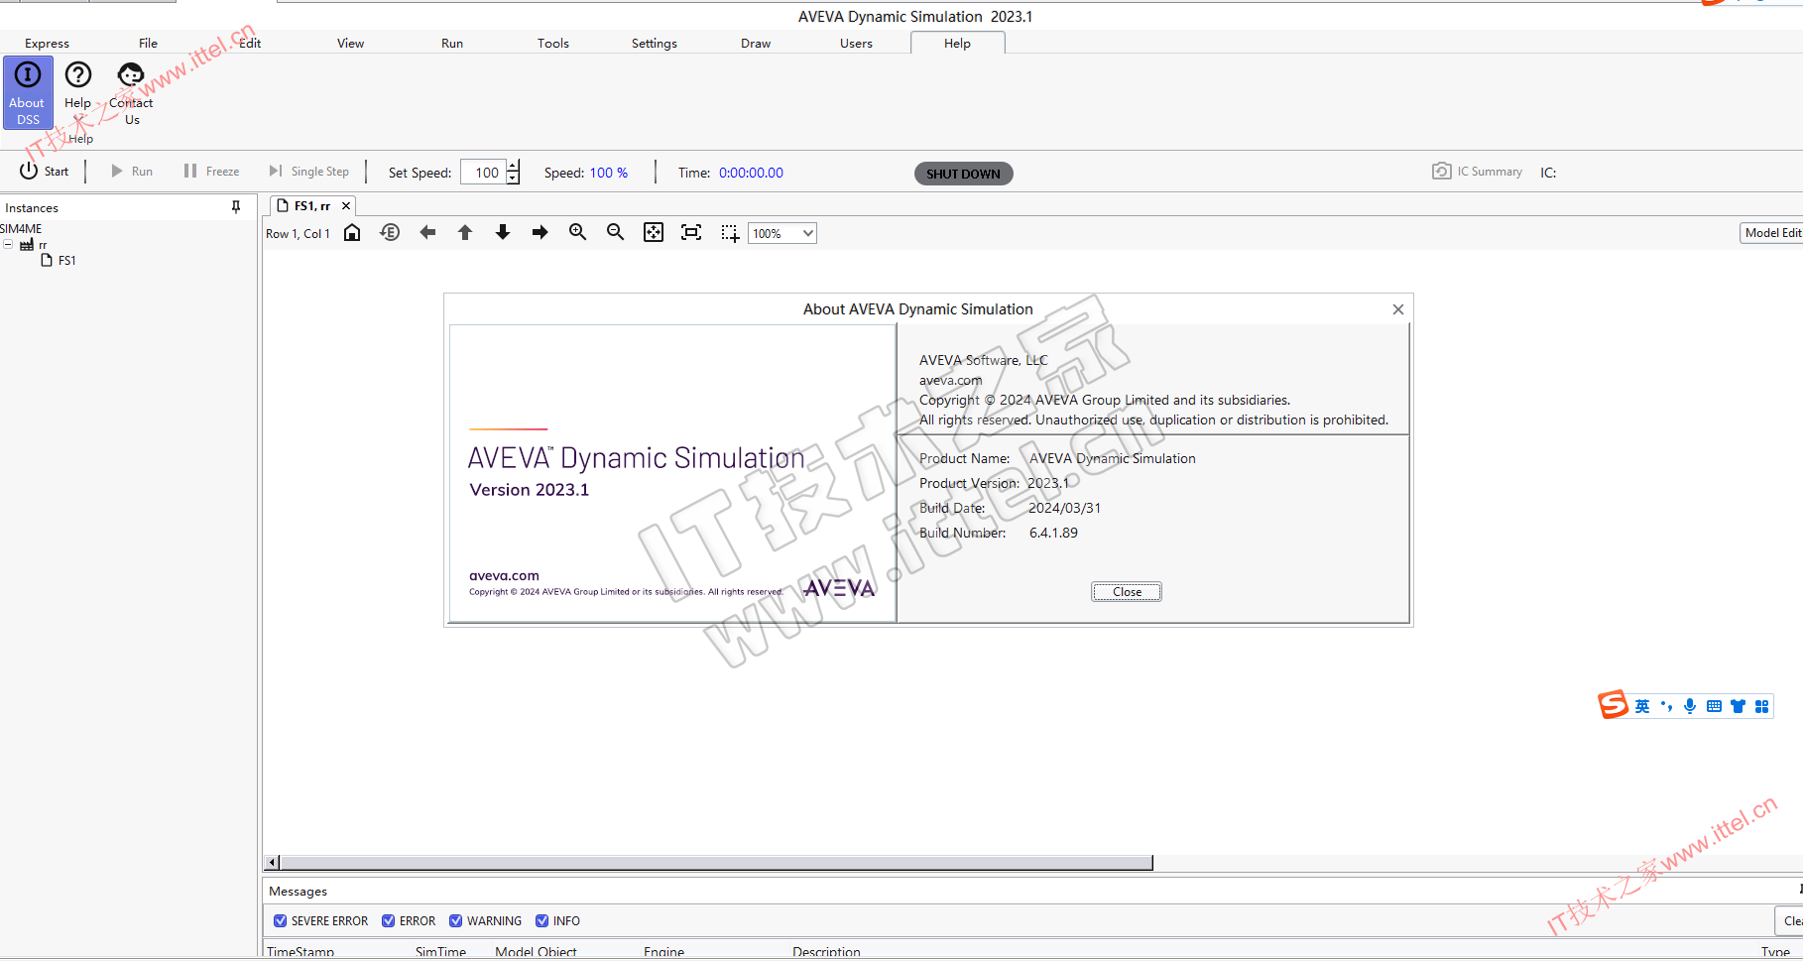Open the Edit menu tab
1803x961 pixels.
[250, 43]
